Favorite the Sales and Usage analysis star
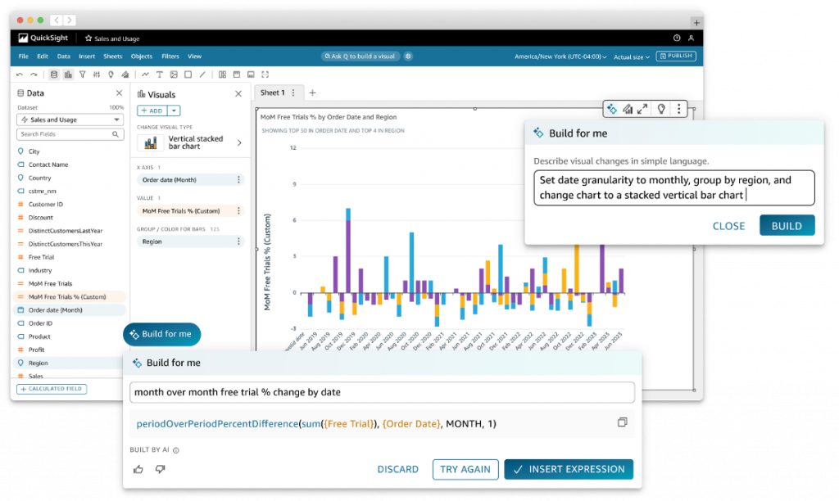The image size is (839, 501). 88,38
